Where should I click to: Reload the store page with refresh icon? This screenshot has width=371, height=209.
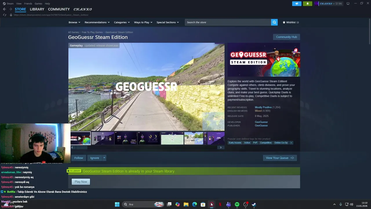click(5, 15)
